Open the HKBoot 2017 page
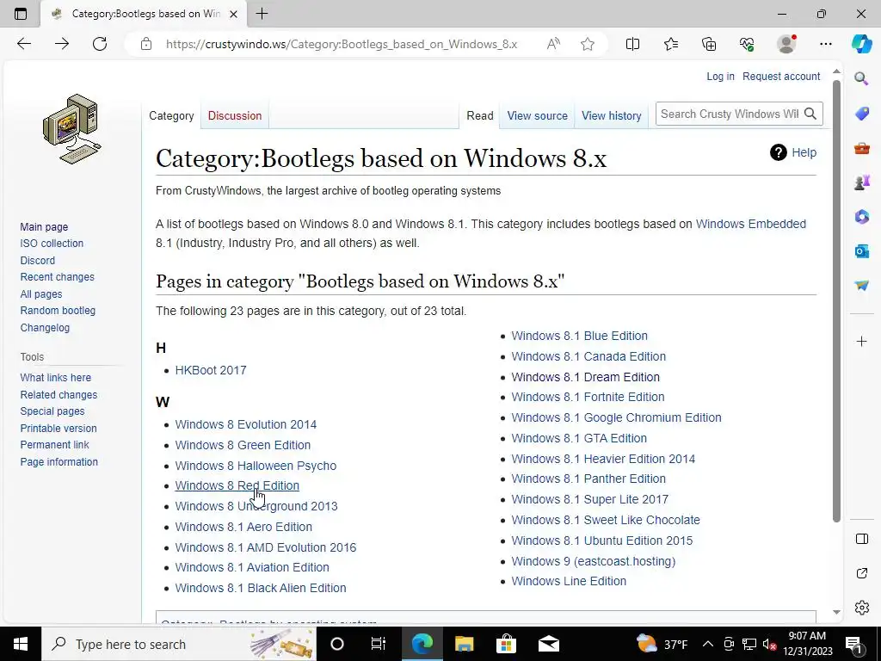Viewport: 881px width, 661px height. 211,370
